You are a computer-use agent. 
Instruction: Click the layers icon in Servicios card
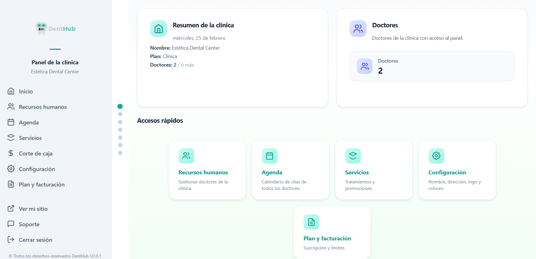(353, 156)
